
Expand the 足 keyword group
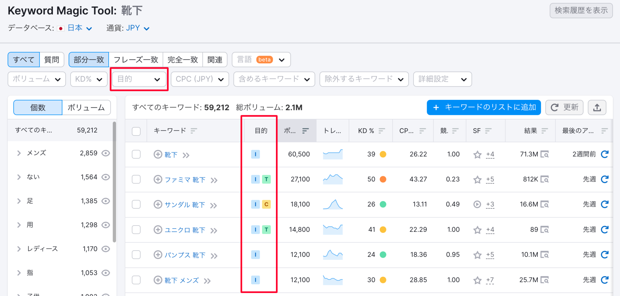(x=19, y=201)
